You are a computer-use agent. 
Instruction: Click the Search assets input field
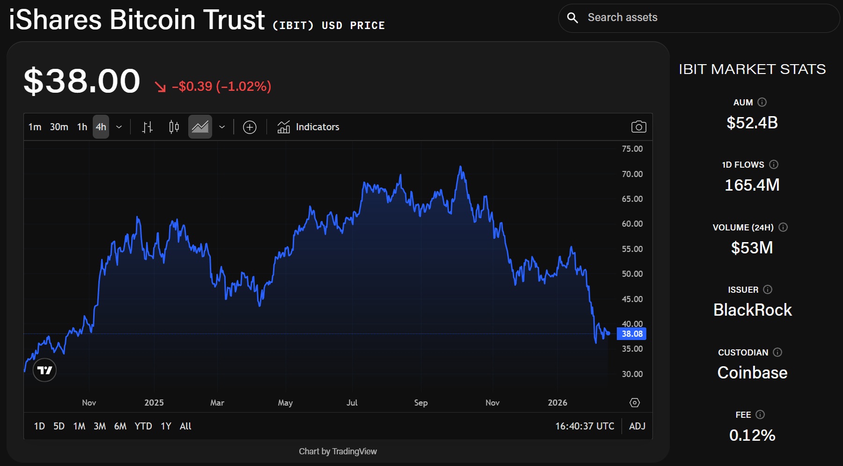[x=702, y=18]
